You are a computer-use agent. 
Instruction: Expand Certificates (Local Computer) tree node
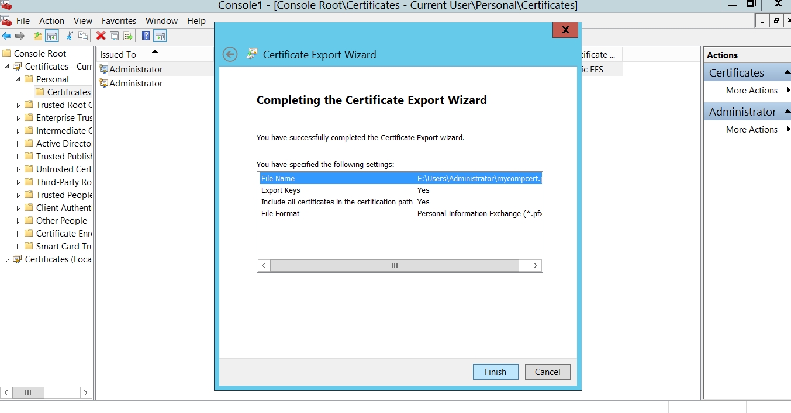(7, 259)
